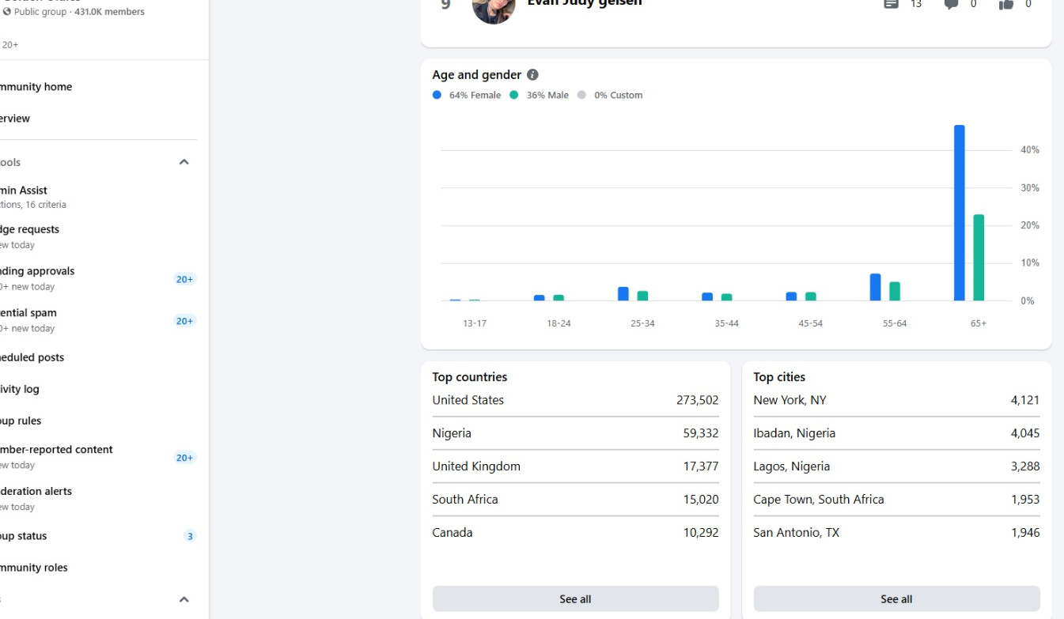Image resolution: width=1064 pixels, height=619 pixels.
Task: Click the posts count icon in contributor row
Action: pos(891,4)
